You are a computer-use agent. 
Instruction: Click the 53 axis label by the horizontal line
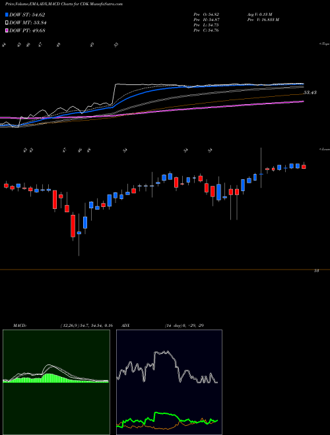(316, 271)
